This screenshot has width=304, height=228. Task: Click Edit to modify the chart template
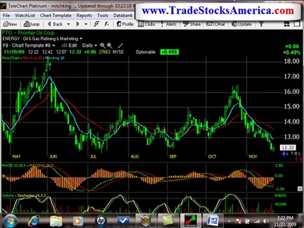point(70,46)
